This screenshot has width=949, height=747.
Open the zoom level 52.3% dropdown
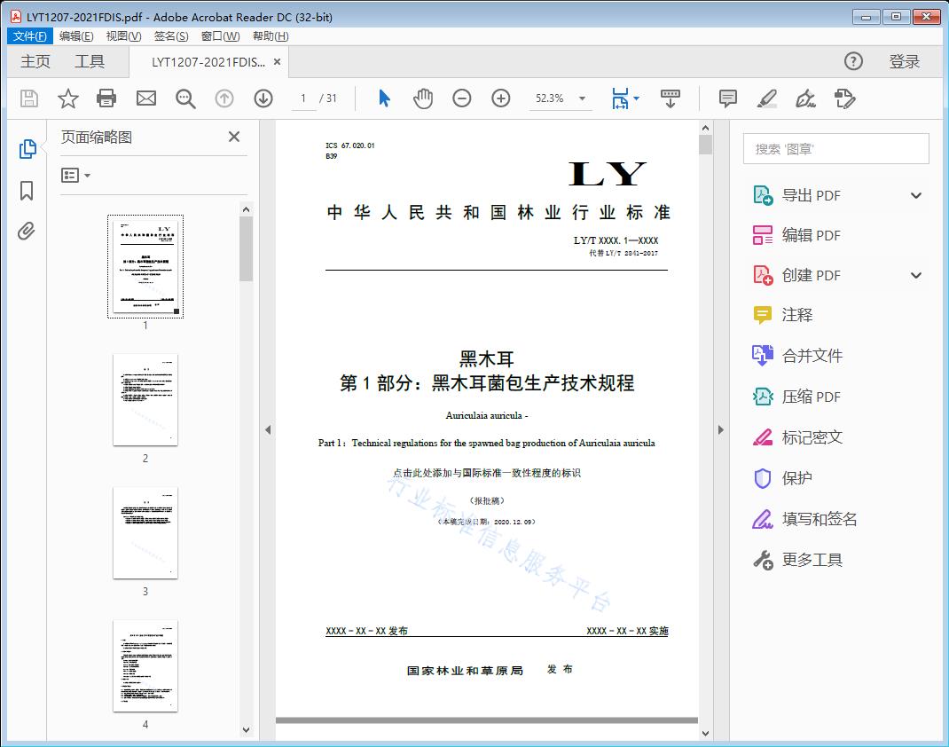(561, 98)
